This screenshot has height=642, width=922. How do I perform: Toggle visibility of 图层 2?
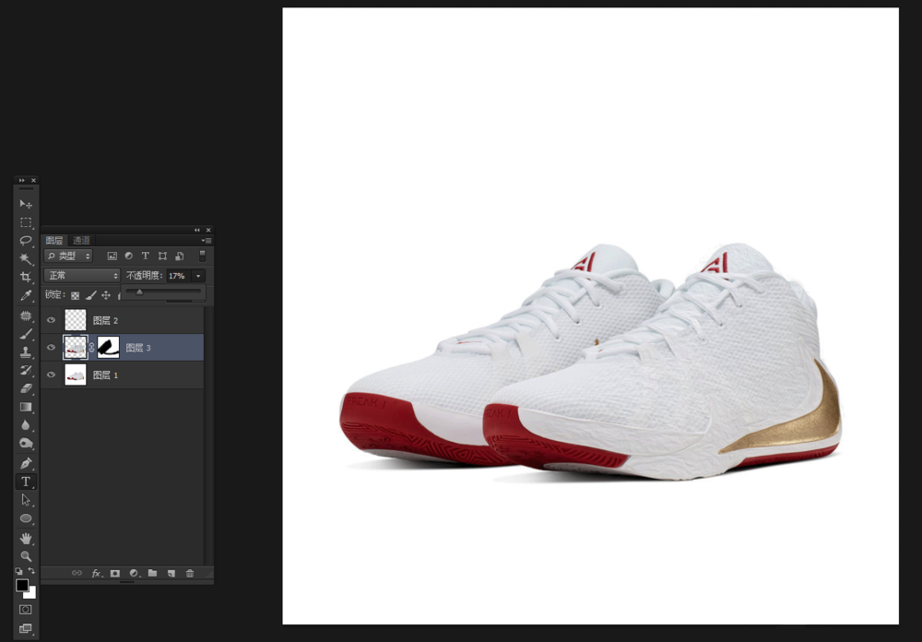pyautogui.click(x=51, y=320)
